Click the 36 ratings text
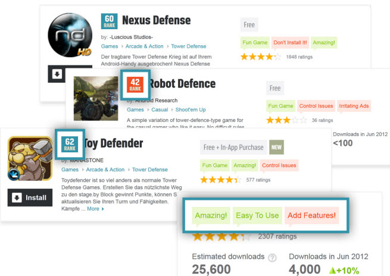This screenshot has height=276, width=390. [322, 120]
